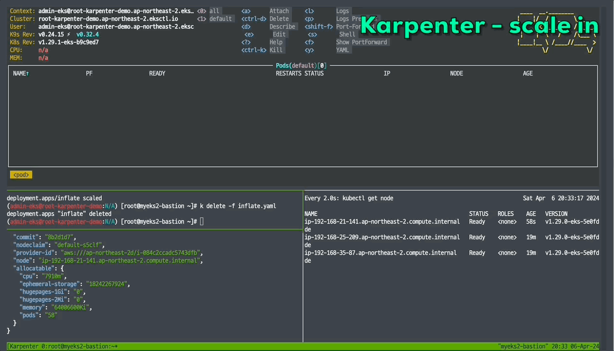Image resolution: width=614 pixels, height=351 pixels.
Task: Click the ROLES column header in node list
Action: 506,214
